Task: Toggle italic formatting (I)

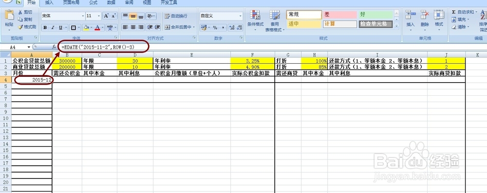Action: (53, 28)
